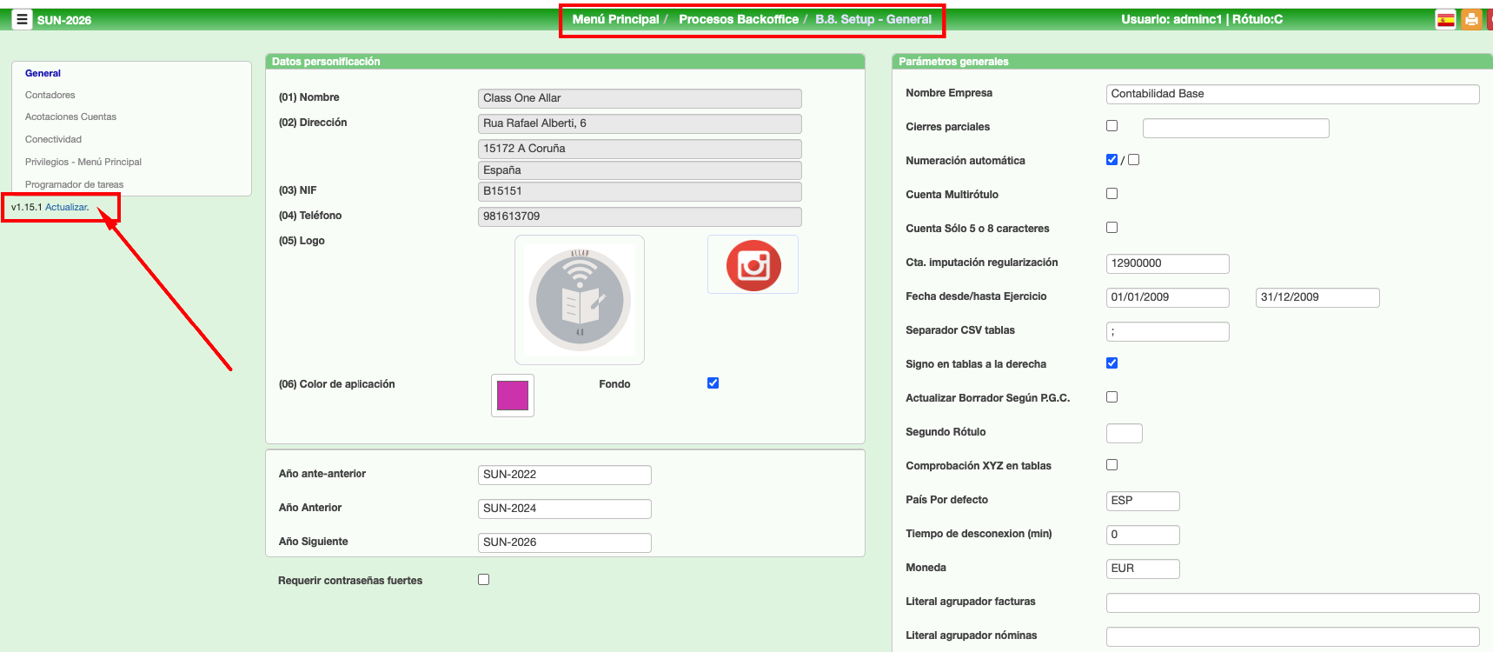
Task: Click the Nombre Empresa input field
Action: (x=1291, y=94)
